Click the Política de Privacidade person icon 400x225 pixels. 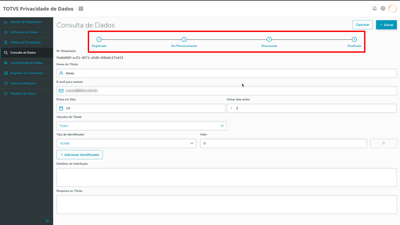click(6, 42)
